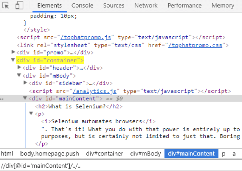Screen dimensions: 242x171
Task: Select the <i>Selenium automates browsers</i> line
Action: [98, 122]
